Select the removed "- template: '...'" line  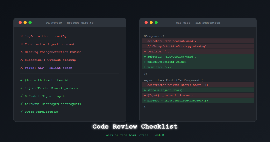[x=198, y=51]
